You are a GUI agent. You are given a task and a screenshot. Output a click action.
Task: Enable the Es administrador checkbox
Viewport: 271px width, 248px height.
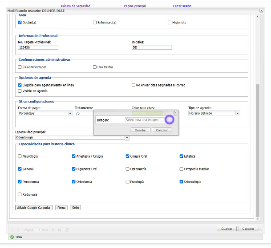pos(20,67)
